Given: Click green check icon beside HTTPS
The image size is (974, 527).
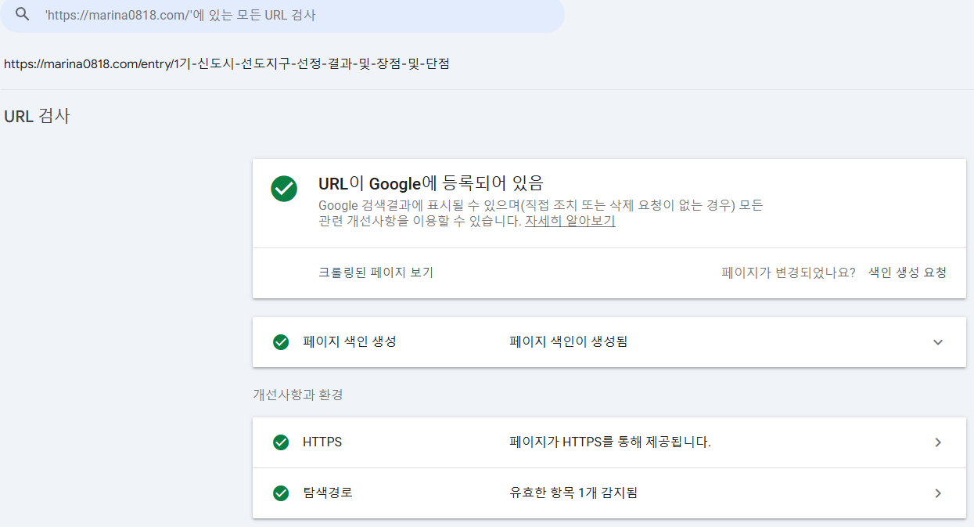Looking at the screenshot, I should pos(281,442).
